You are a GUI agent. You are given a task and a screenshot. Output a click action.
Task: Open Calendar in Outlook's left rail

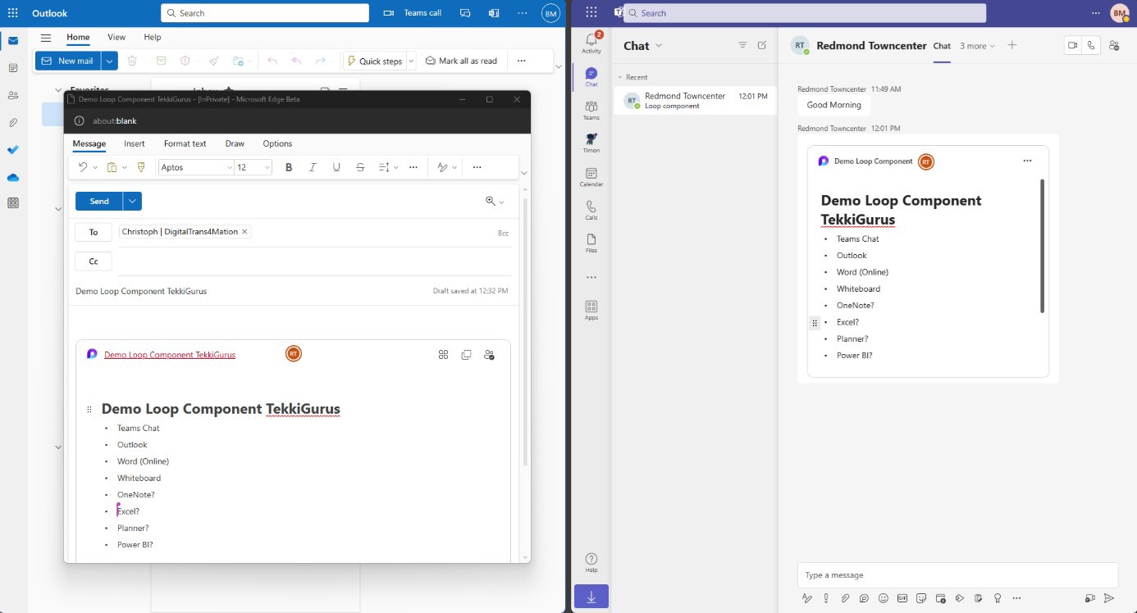[13, 68]
